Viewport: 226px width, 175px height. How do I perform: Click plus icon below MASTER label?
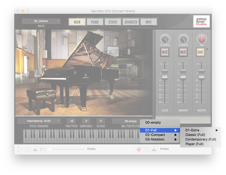pos(202,114)
